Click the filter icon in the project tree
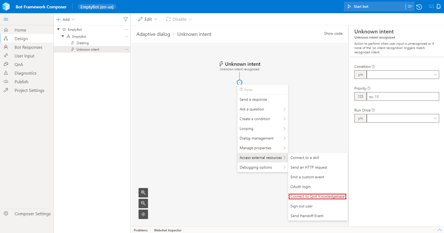The height and width of the screenshot is (233, 444). 126,19
